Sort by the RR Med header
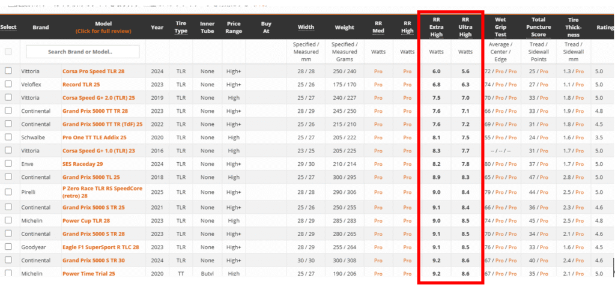Viewport: 615px width, 287px height. coord(378,27)
